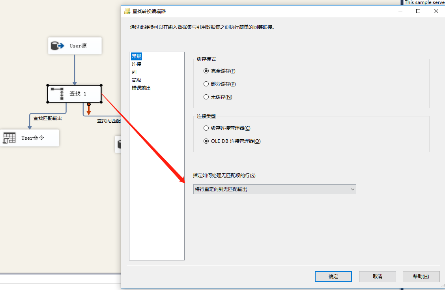Select the User源 data source icon
Image resolution: width=445 pixels, height=290 pixels.
click(x=57, y=46)
